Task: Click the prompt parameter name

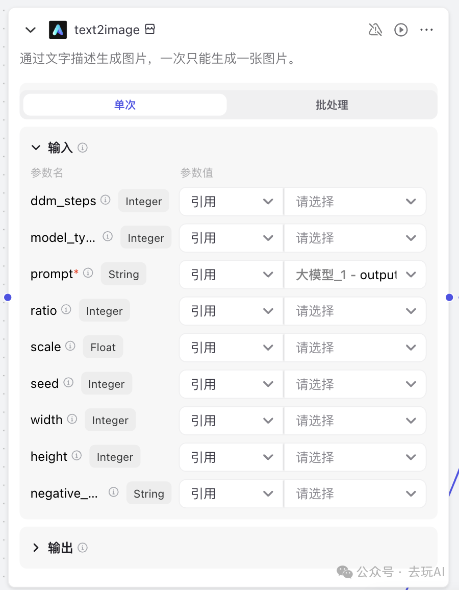Action: pos(52,274)
